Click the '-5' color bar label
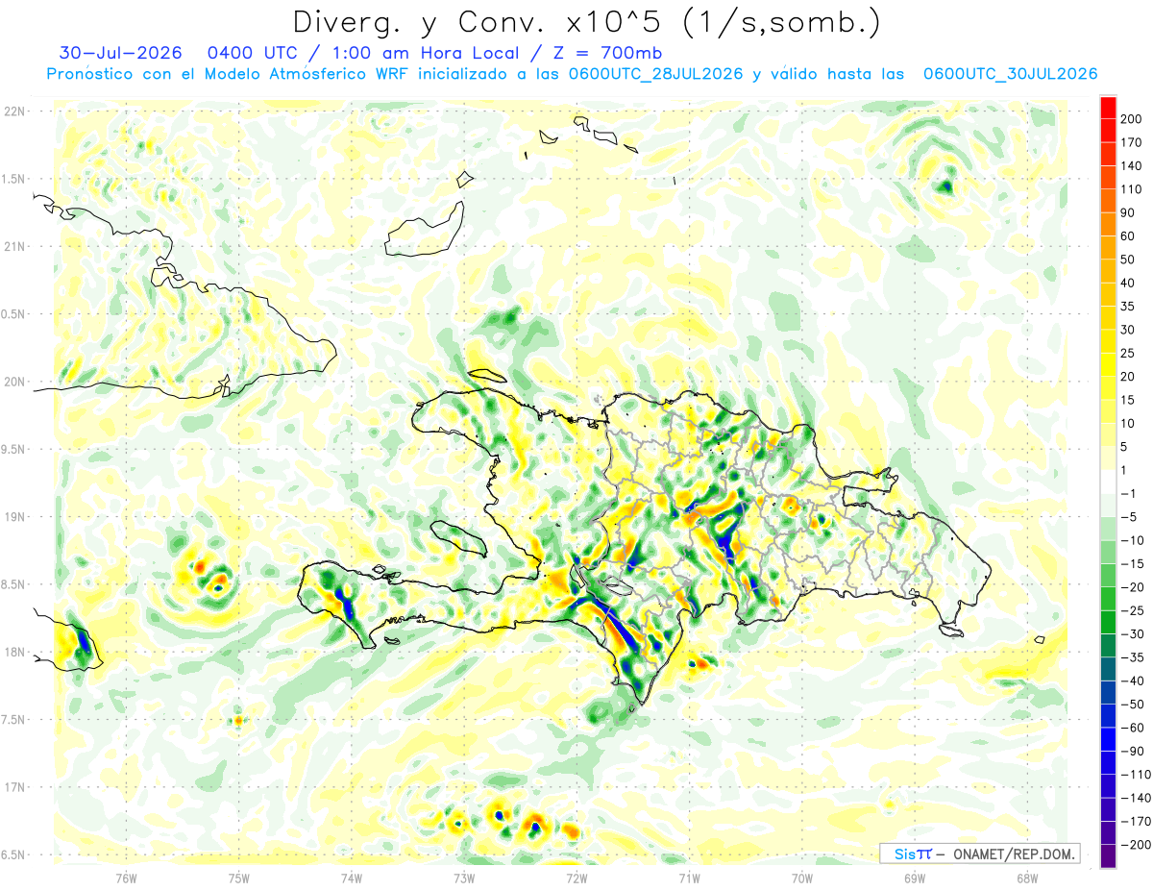The image size is (1153, 891). pos(1129,517)
